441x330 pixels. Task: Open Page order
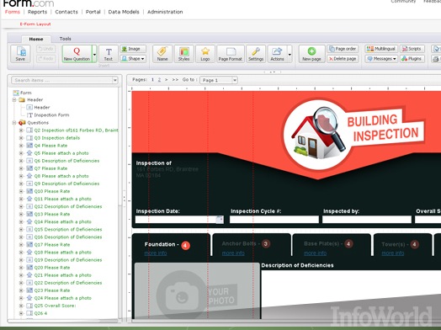[343, 49]
